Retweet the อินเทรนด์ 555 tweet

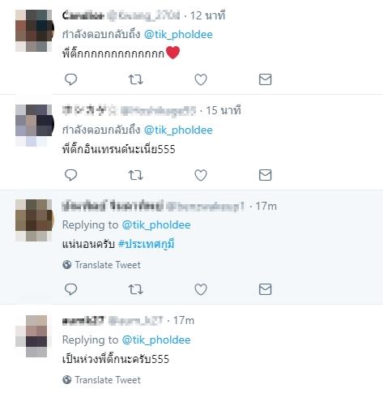coord(135,175)
